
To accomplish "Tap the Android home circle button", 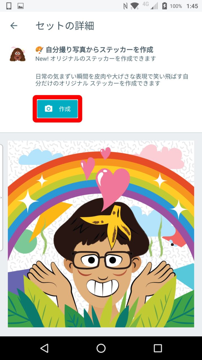I will pyautogui.click(x=101, y=348).
